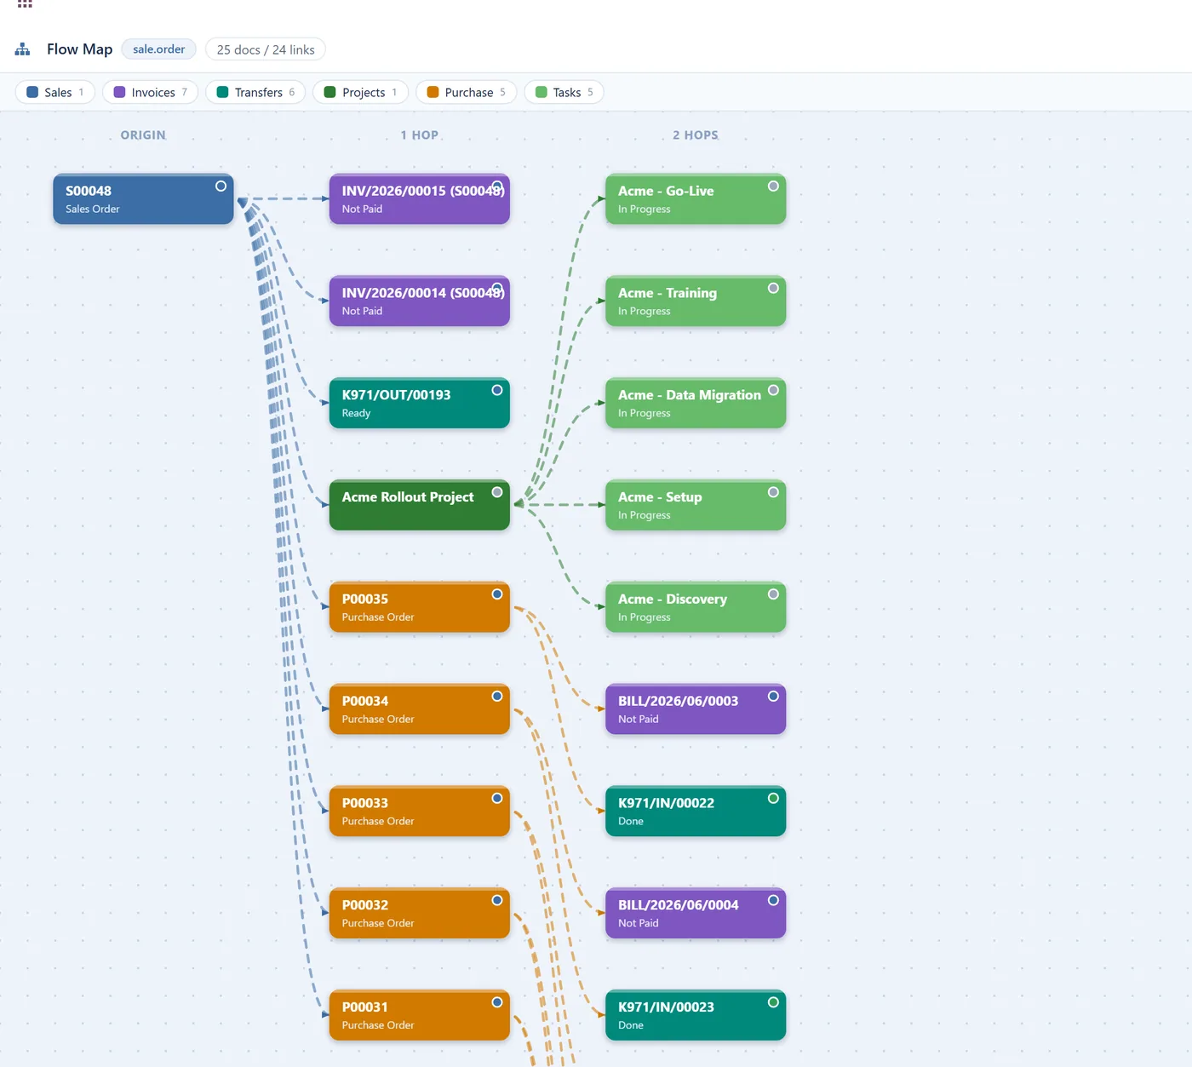Open the Acme - Training task node

pos(696,301)
